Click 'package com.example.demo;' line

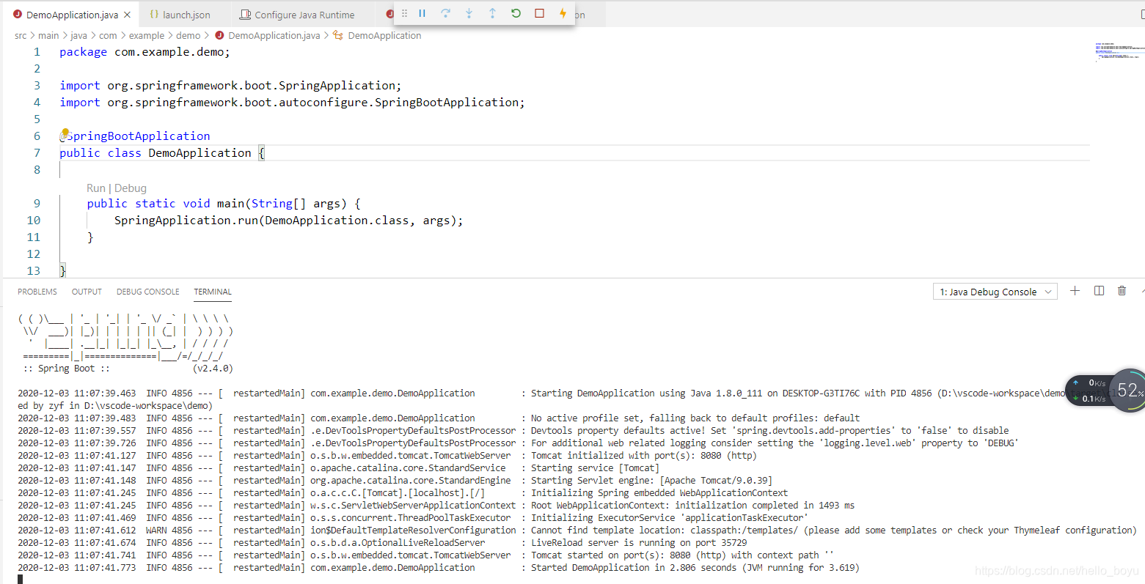point(145,52)
